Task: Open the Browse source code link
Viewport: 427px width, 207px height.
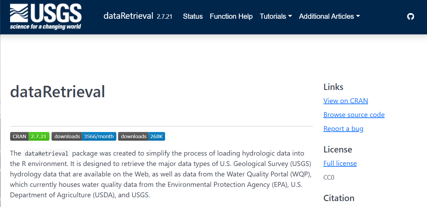Action: click(354, 115)
